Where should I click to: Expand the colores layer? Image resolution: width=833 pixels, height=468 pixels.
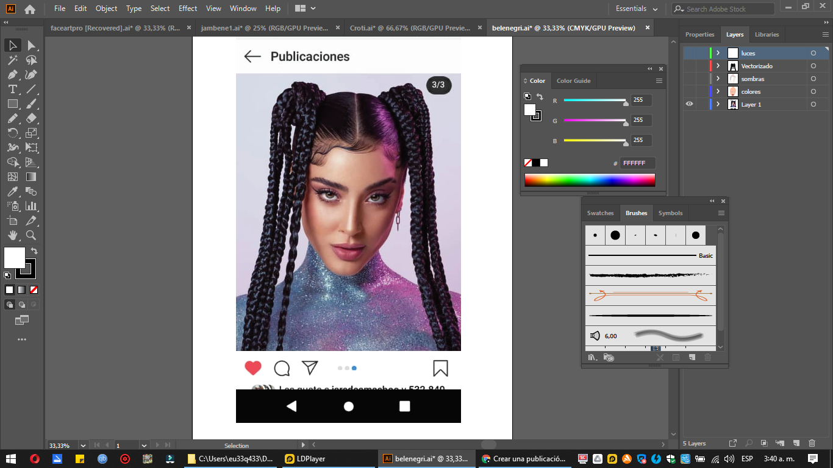tap(718, 91)
